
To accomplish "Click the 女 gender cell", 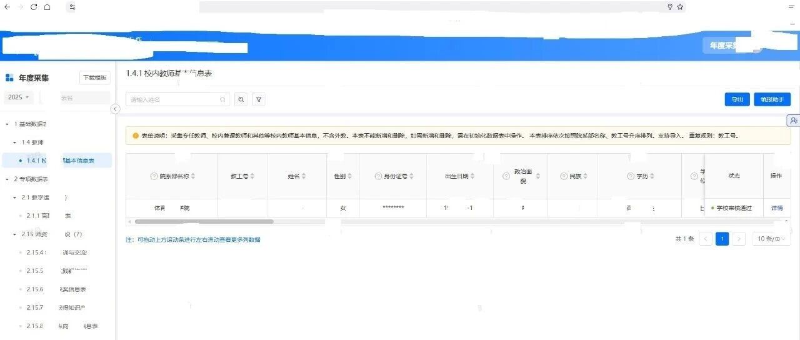I will (343, 208).
